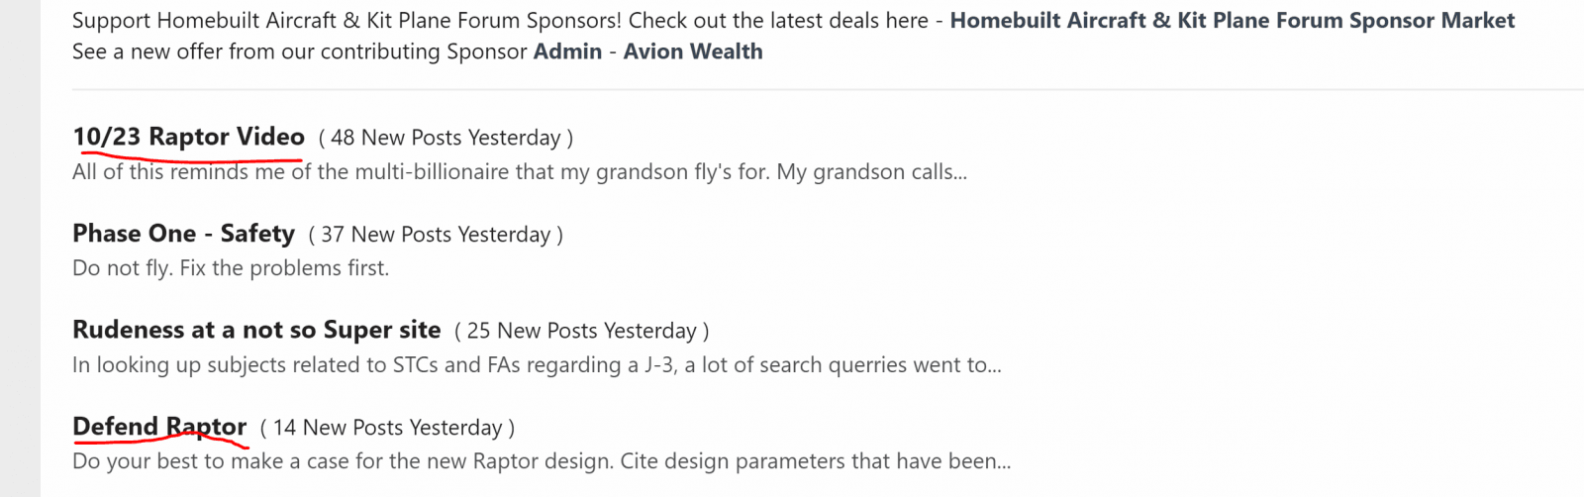The image size is (1584, 497).
Task: Click the multi-billionaire grandson post excerpt
Action: click(x=519, y=172)
